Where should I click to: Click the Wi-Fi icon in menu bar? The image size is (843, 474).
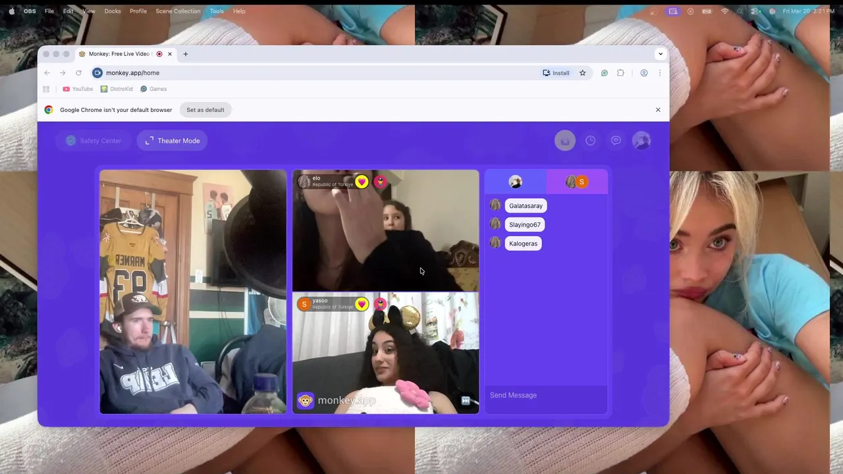(x=724, y=11)
